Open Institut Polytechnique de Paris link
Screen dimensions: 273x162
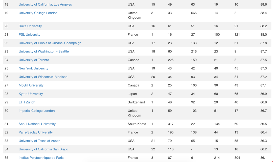tap(41, 158)
